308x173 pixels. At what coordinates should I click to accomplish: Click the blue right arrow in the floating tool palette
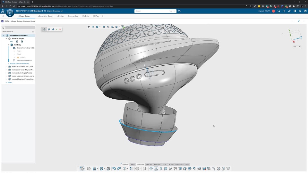pos(53,29)
